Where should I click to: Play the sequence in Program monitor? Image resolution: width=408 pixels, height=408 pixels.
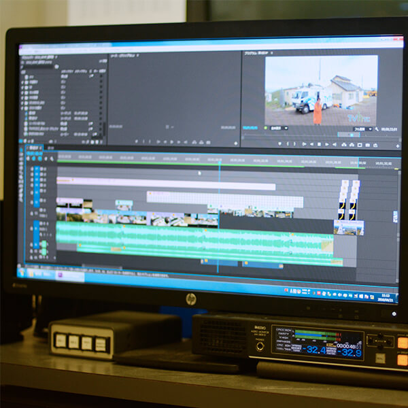point(327,144)
